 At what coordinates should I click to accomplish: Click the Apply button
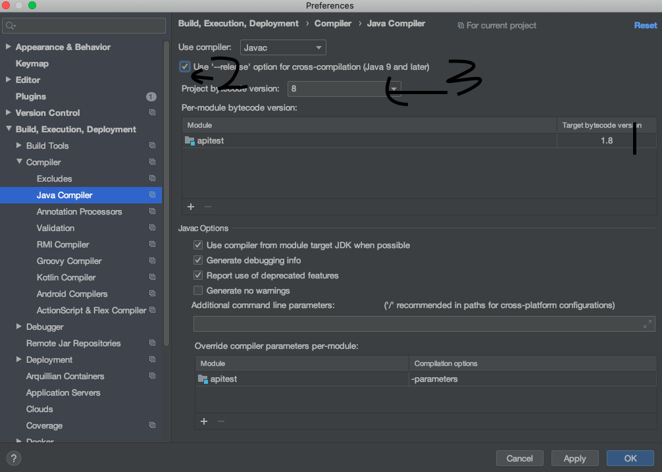(574, 458)
